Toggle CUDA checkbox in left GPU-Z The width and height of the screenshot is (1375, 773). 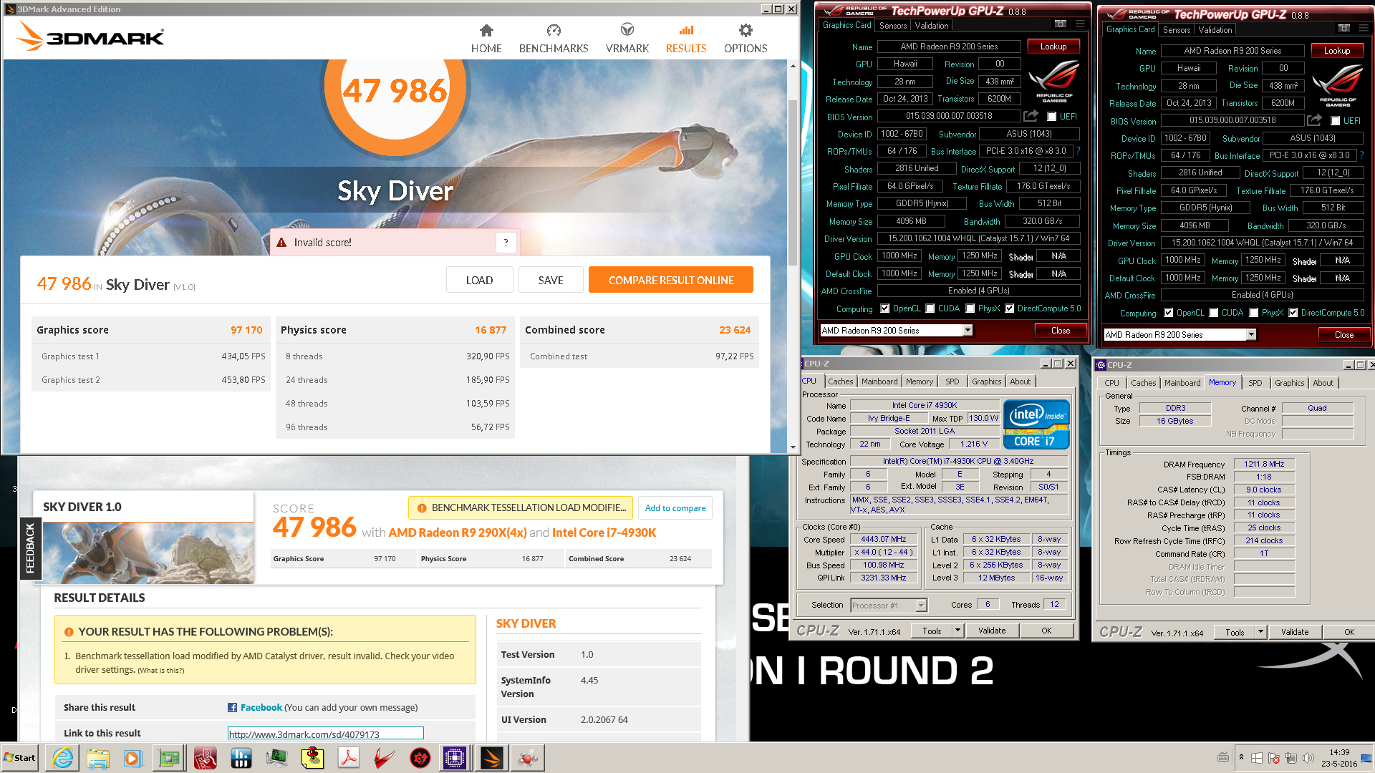(x=930, y=308)
